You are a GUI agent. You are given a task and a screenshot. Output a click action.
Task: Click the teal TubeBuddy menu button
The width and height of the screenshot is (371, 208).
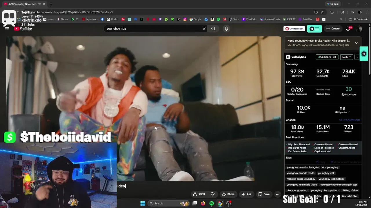click(314, 29)
